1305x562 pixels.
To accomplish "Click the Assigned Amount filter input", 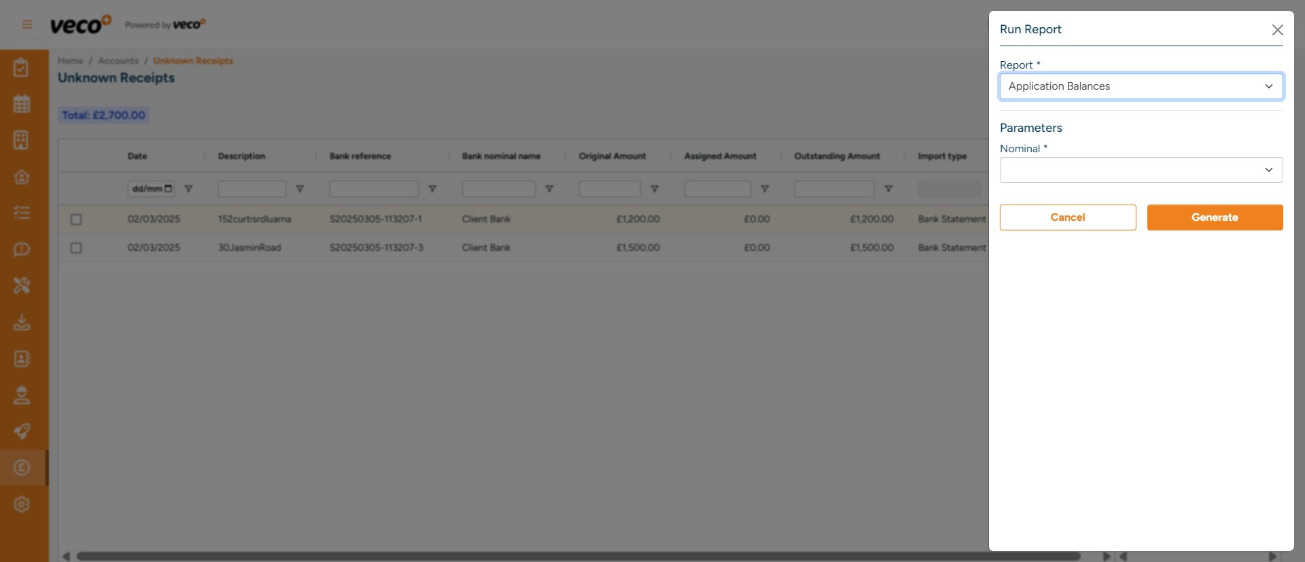I will pyautogui.click(x=718, y=189).
